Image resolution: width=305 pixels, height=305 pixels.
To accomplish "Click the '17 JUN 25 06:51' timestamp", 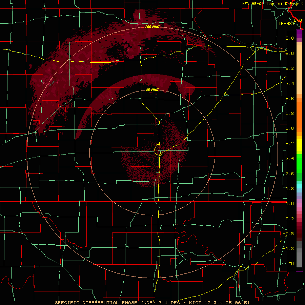I will (x=227, y=303).
